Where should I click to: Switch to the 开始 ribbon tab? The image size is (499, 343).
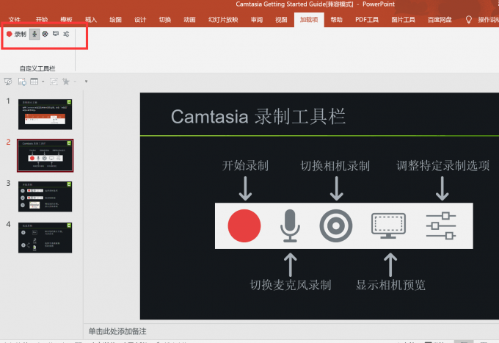[x=42, y=20]
